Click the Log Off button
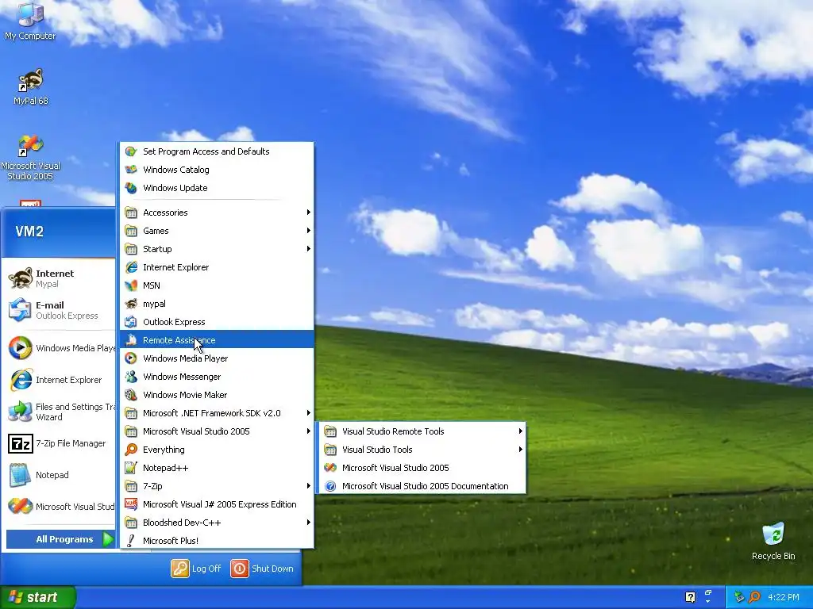 pos(197,569)
